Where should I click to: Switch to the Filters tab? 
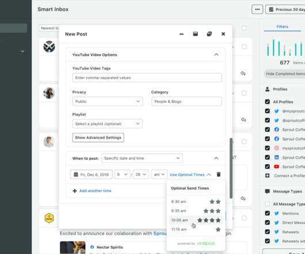tap(282, 26)
